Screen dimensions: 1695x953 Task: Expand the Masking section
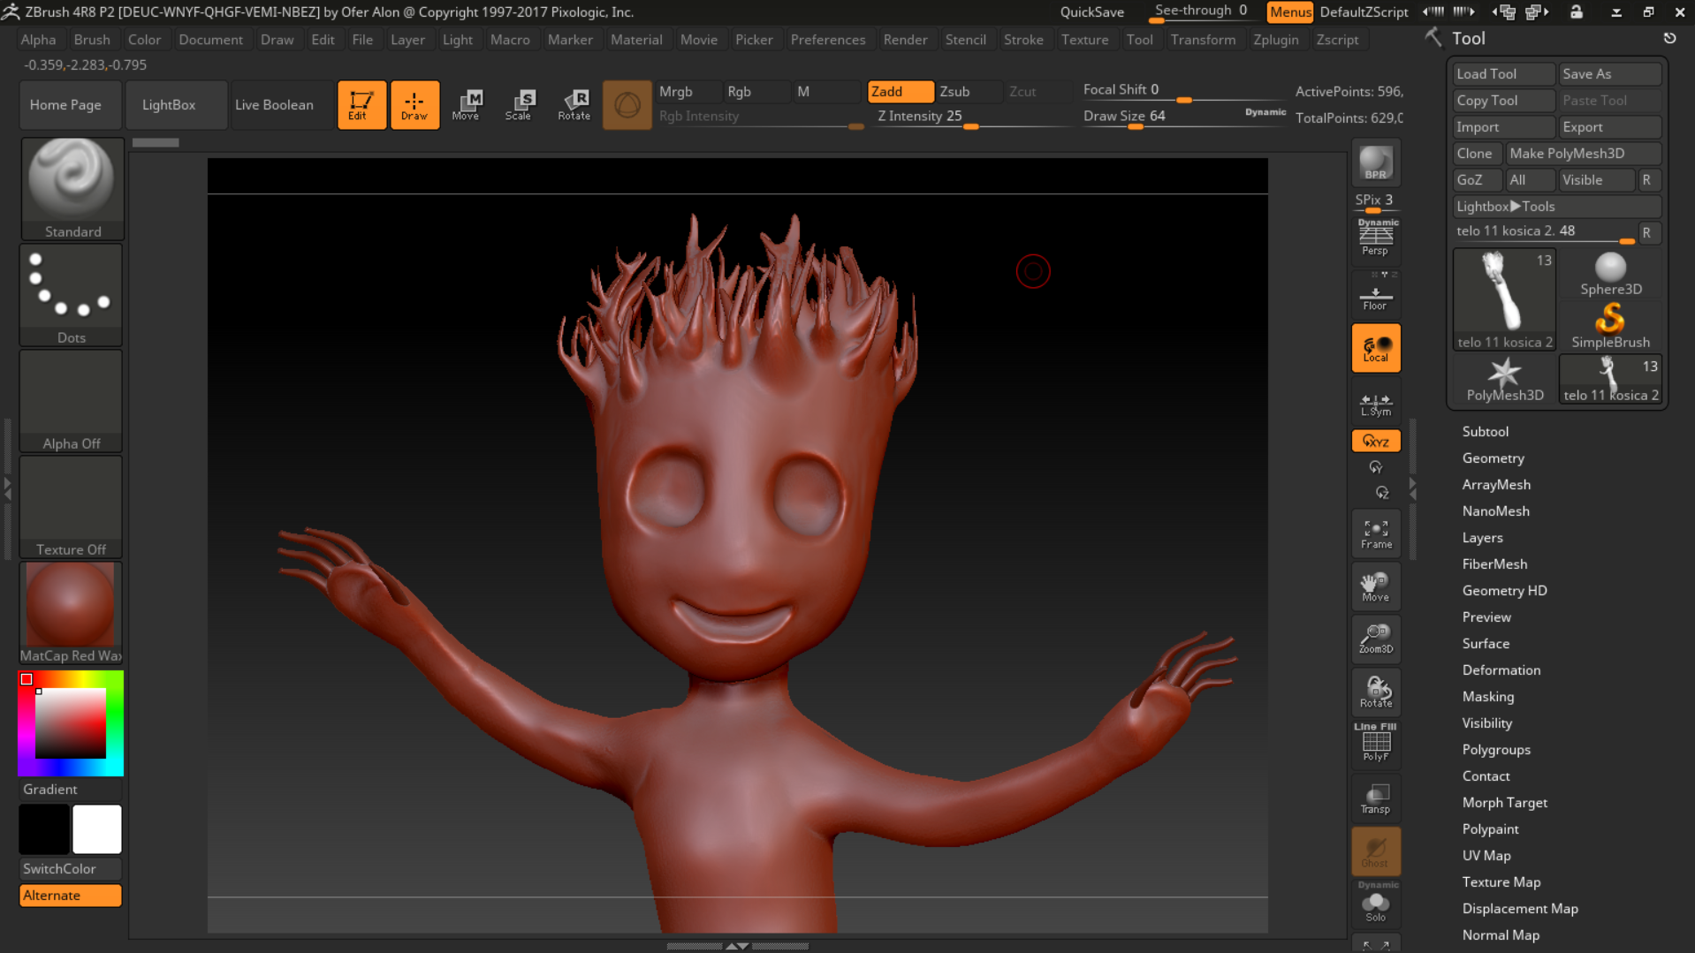pyautogui.click(x=1487, y=696)
